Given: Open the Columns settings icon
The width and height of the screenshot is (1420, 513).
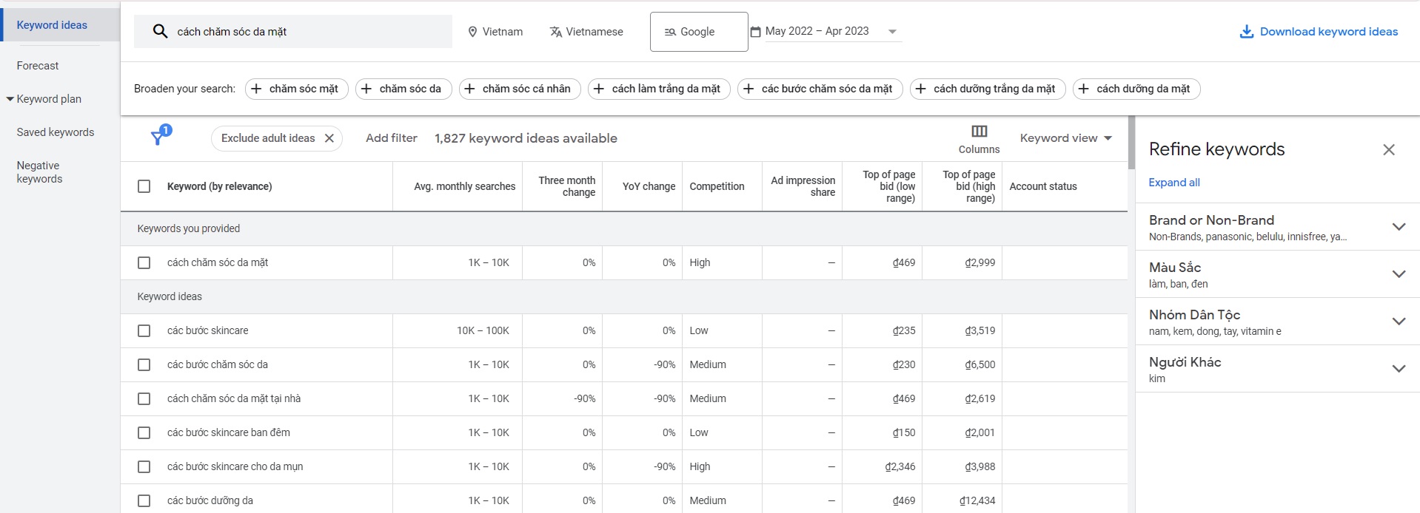Looking at the screenshot, I should point(979,132).
